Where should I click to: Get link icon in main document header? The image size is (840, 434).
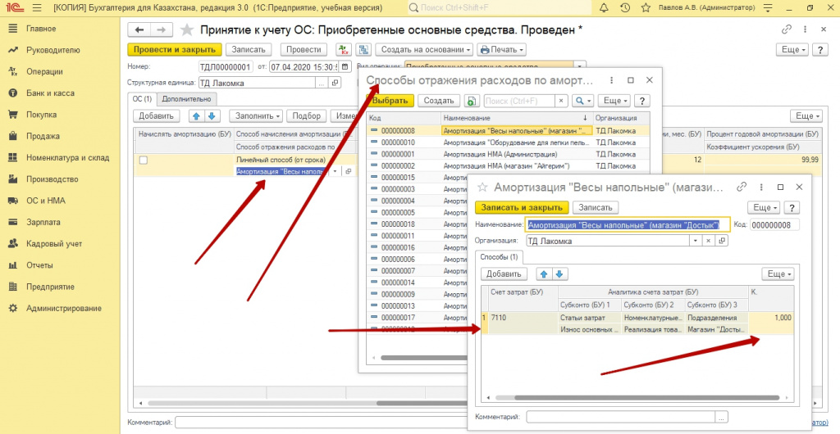tap(787, 29)
